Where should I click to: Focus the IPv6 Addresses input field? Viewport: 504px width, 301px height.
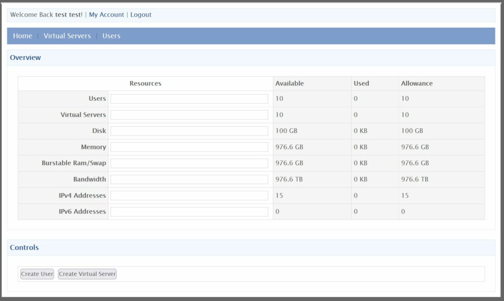coord(189,211)
